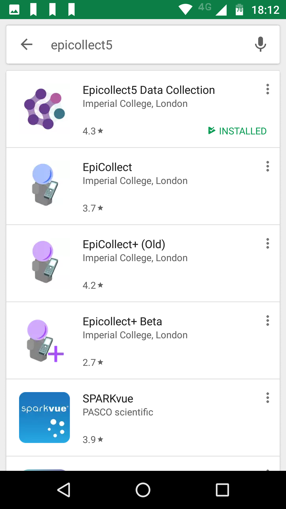Screen dimensions: 286x509
Task: Open overflow menu for EpiCollect+ (Old)
Action: [x=268, y=244]
